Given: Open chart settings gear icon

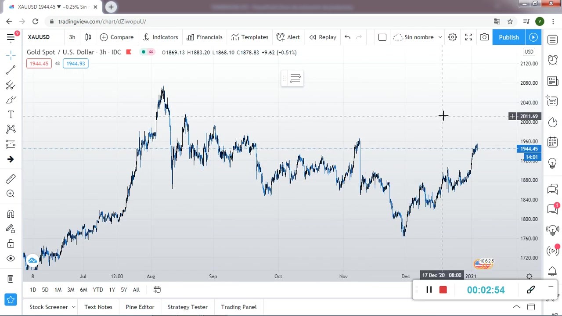Looking at the screenshot, I should (452, 37).
